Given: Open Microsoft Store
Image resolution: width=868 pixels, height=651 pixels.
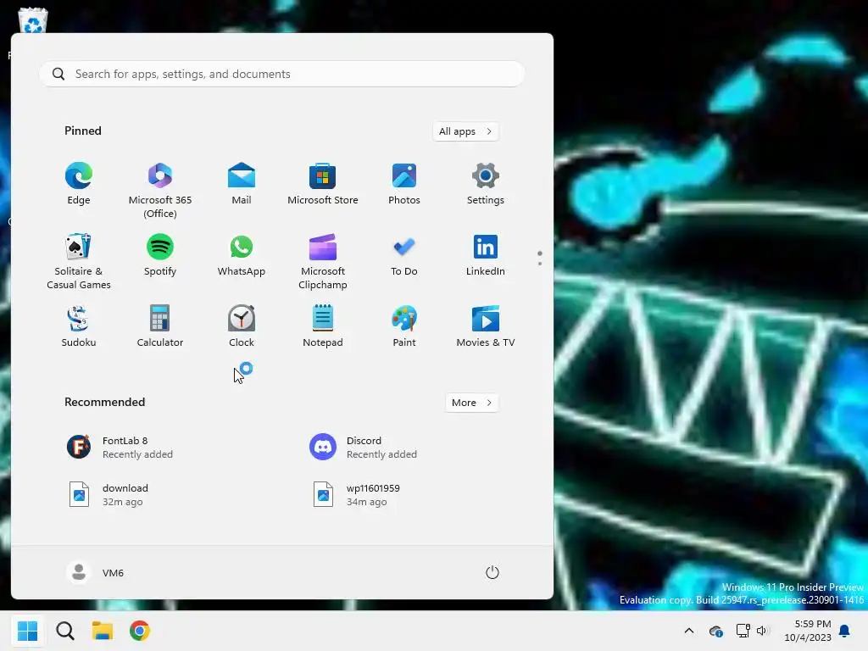Looking at the screenshot, I should pyautogui.click(x=323, y=184).
